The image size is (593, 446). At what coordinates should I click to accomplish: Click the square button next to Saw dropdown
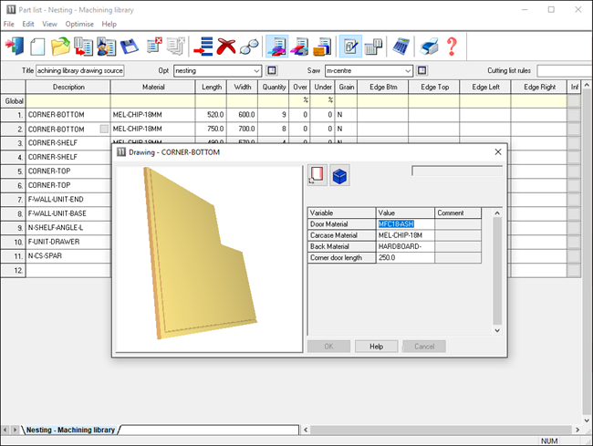422,70
